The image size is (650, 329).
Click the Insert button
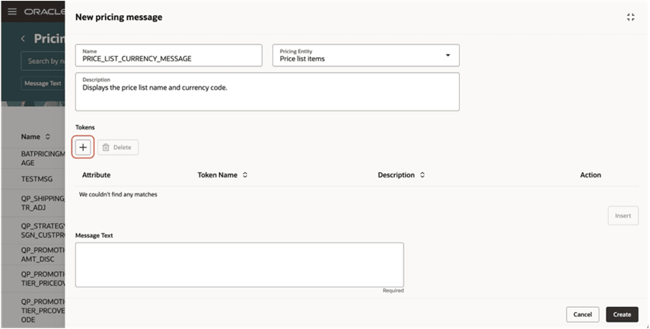click(623, 216)
